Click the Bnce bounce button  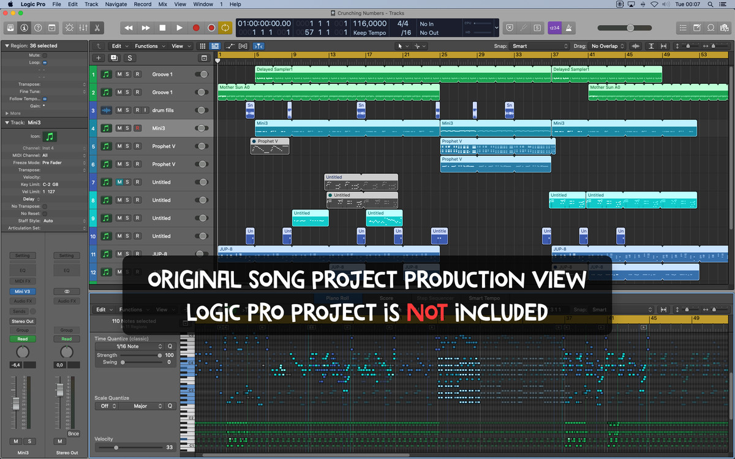pyautogui.click(x=73, y=433)
